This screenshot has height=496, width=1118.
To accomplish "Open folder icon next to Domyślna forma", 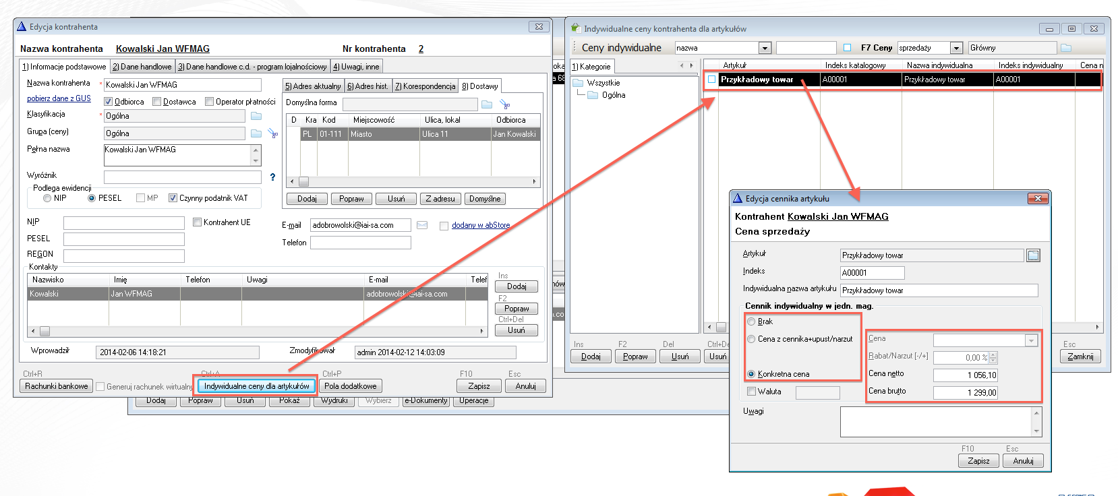I will 487,104.
